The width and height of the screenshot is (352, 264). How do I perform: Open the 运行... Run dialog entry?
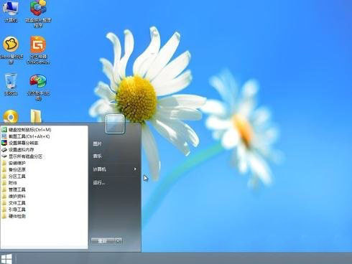(x=99, y=183)
